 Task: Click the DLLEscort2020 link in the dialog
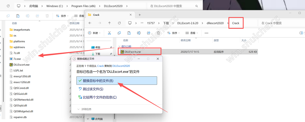pos(121,66)
